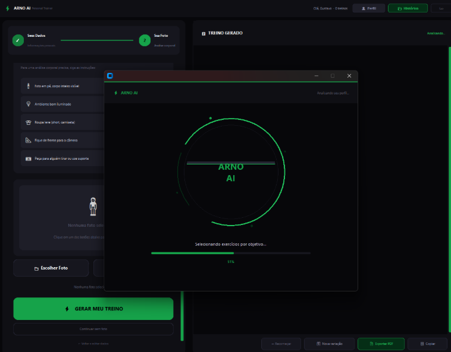Screen dimensions: 451x352
Task: Click the Escolher Foto button
Action: (51, 268)
